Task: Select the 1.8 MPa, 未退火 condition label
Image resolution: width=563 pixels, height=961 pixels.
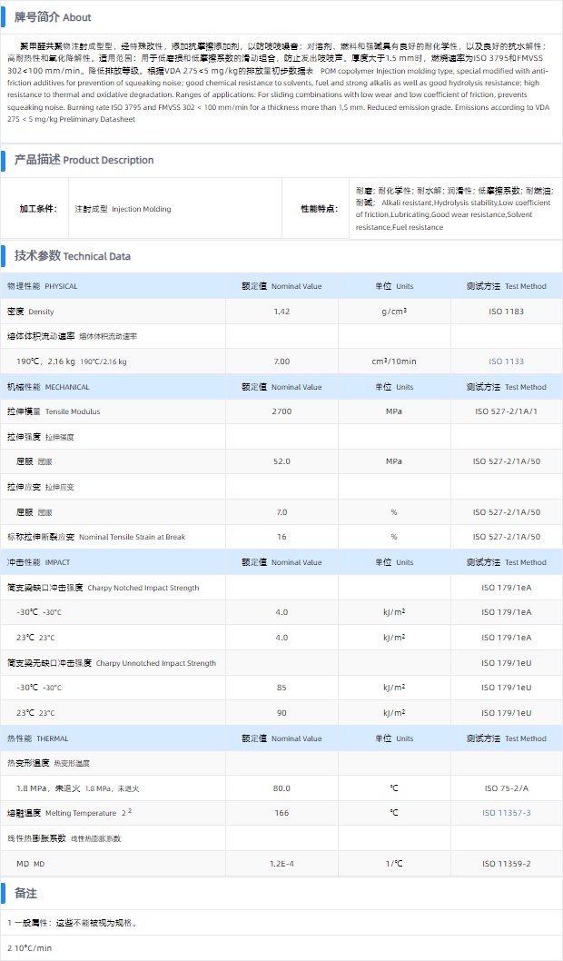Action: pos(78,788)
